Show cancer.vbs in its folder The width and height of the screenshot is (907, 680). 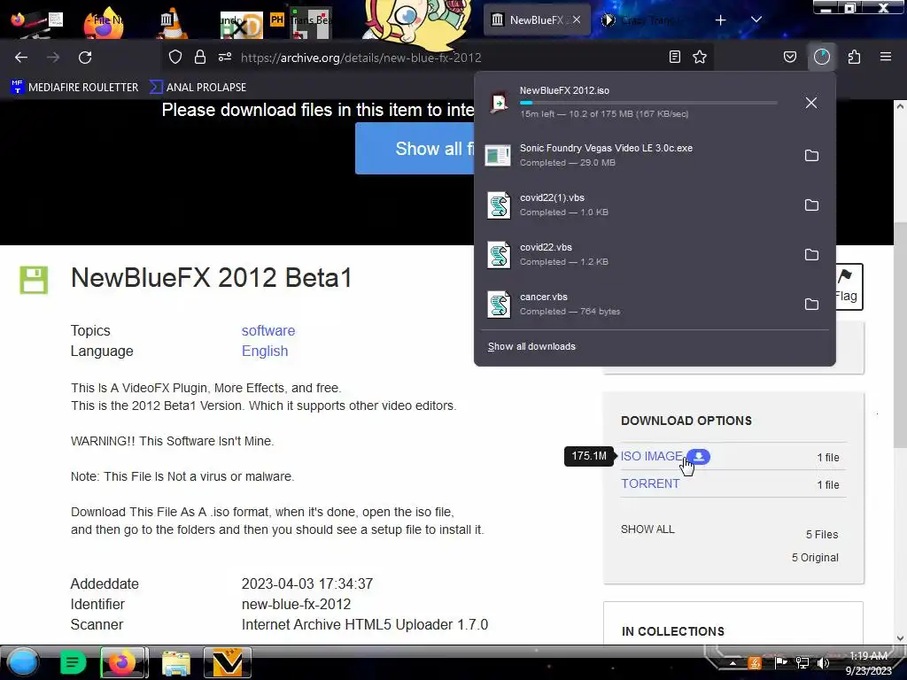click(x=811, y=305)
